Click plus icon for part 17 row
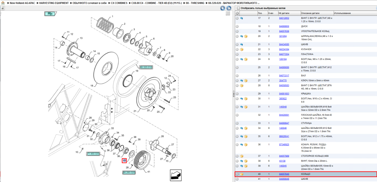 click(237, 18)
